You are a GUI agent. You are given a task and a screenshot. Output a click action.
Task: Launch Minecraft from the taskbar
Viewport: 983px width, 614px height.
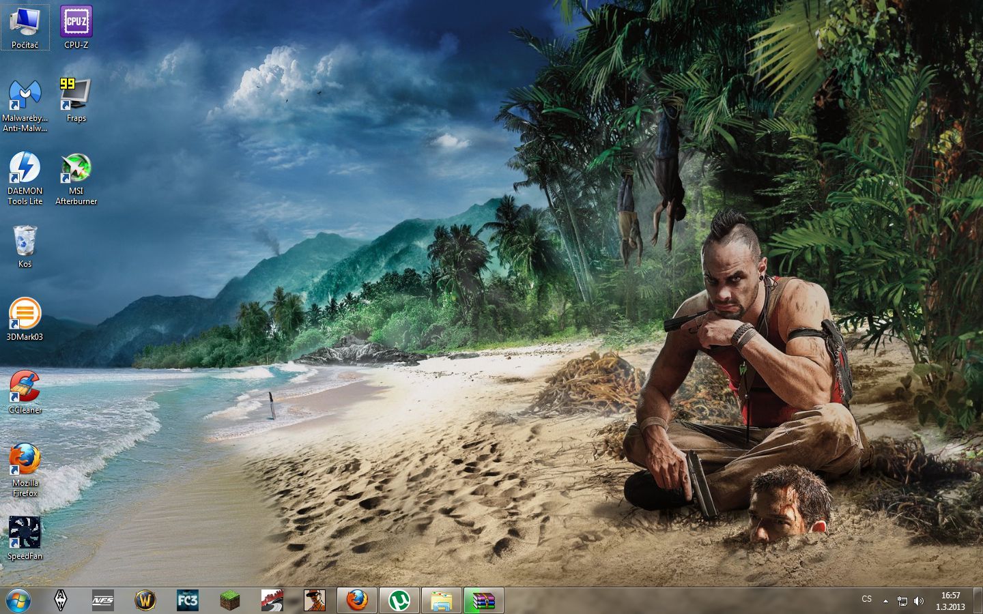(230, 600)
